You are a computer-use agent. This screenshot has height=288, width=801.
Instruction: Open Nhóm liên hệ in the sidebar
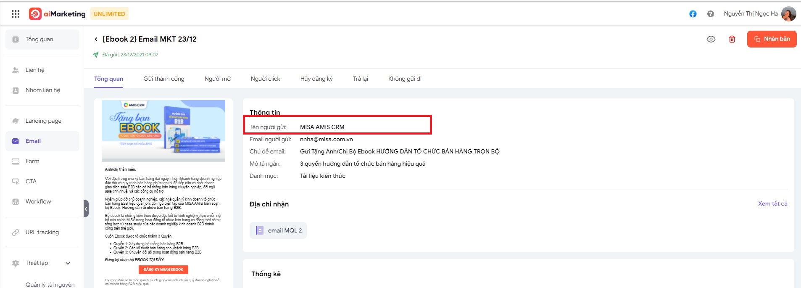point(42,90)
